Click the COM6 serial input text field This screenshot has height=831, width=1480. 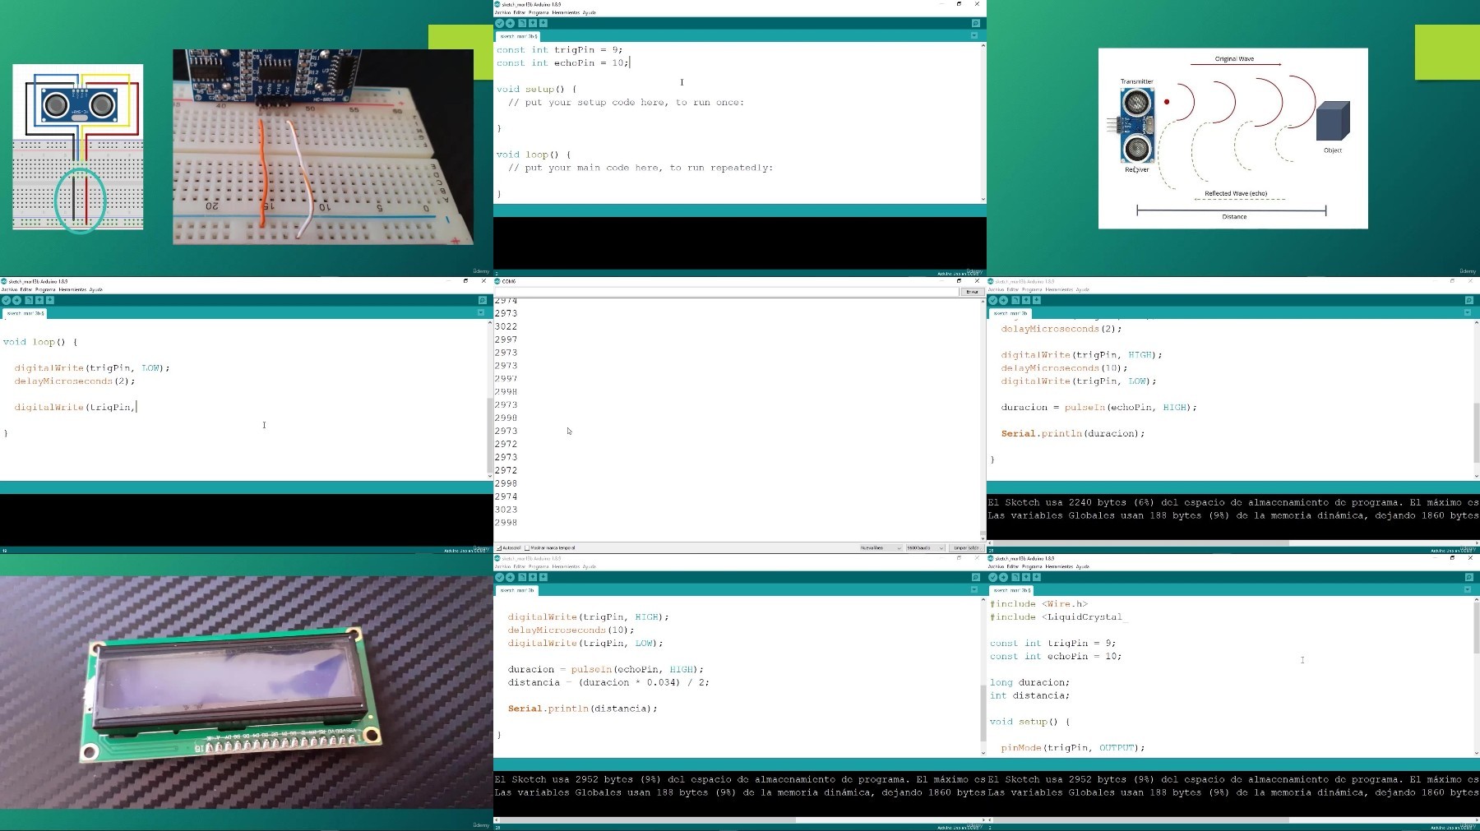coord(727,292)
